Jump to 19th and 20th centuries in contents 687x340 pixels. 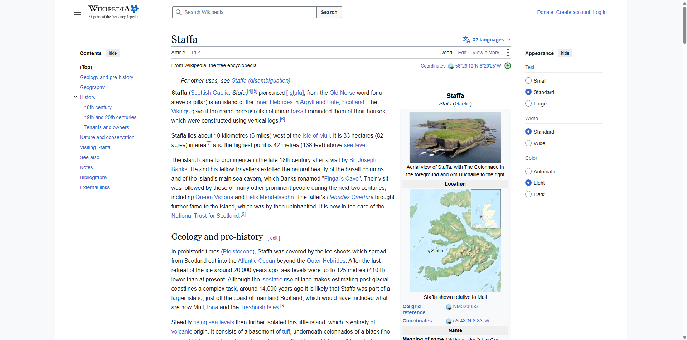[x=110, y=117]
